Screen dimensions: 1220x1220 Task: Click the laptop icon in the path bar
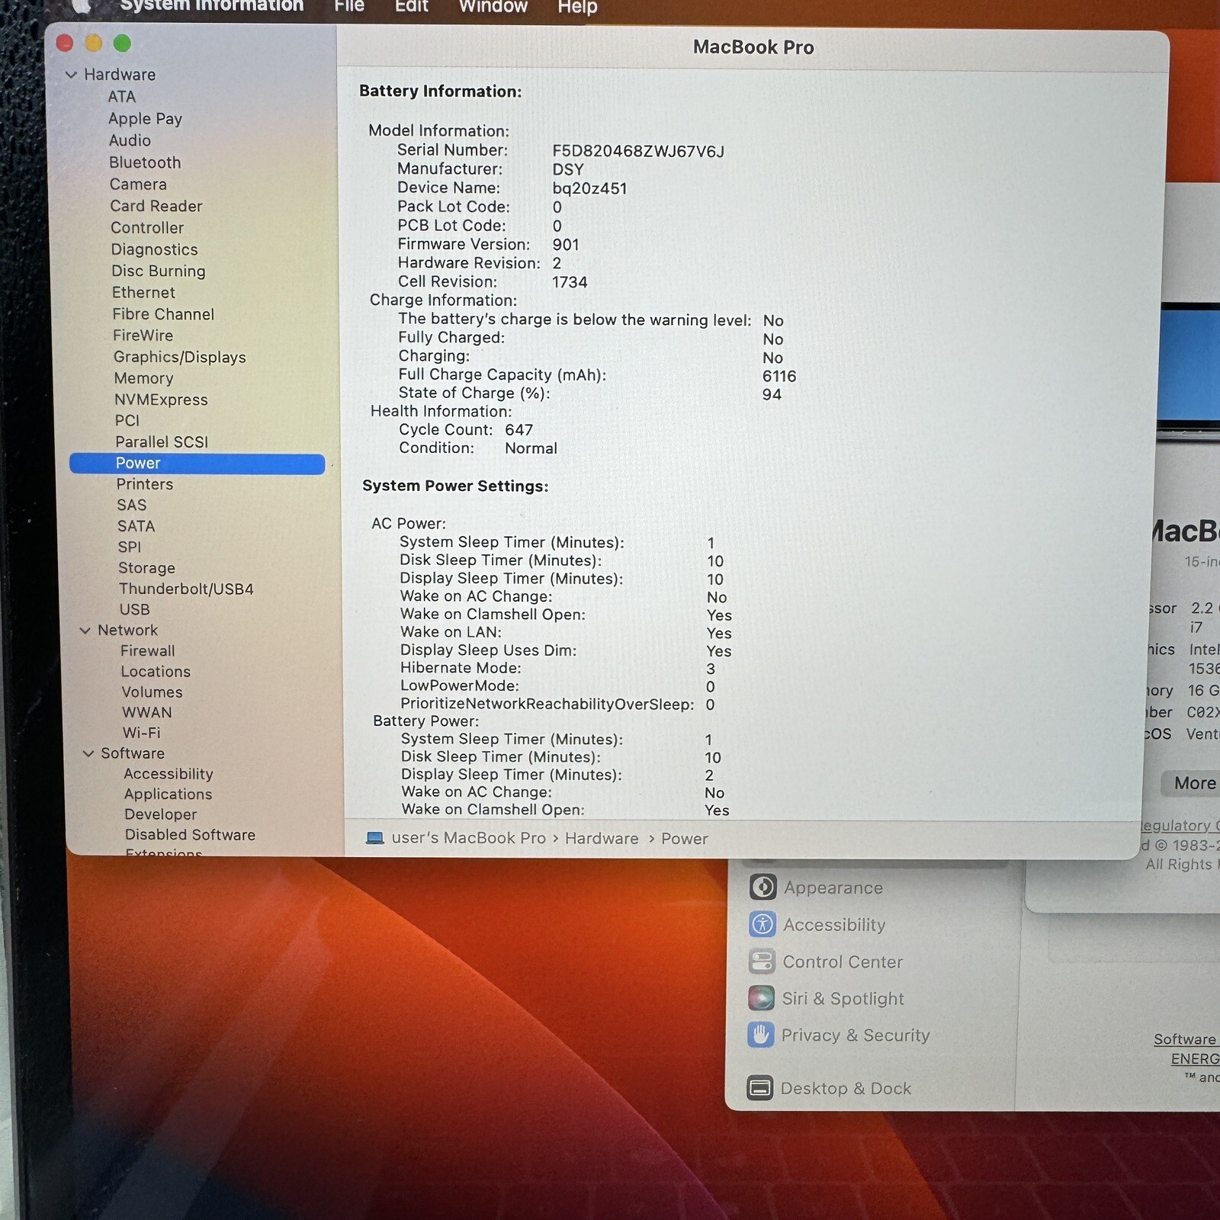click(374, 838)
